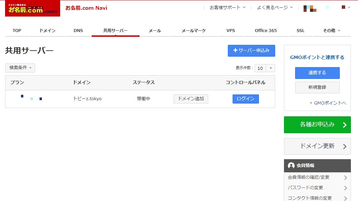Expand the account menu arrow at top right
Screen dimensions: 358x201
click(x=349, y=7)
